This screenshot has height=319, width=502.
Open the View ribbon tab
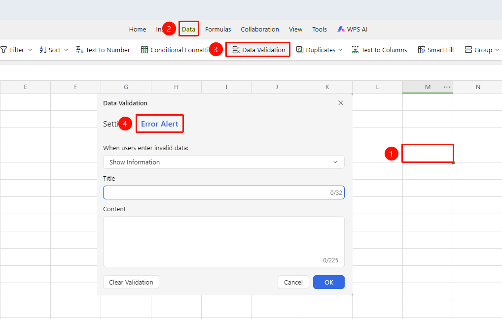coord(295,30)
